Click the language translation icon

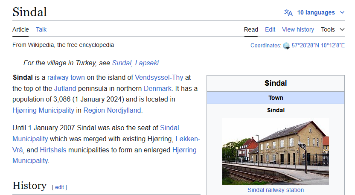(288, 12)
